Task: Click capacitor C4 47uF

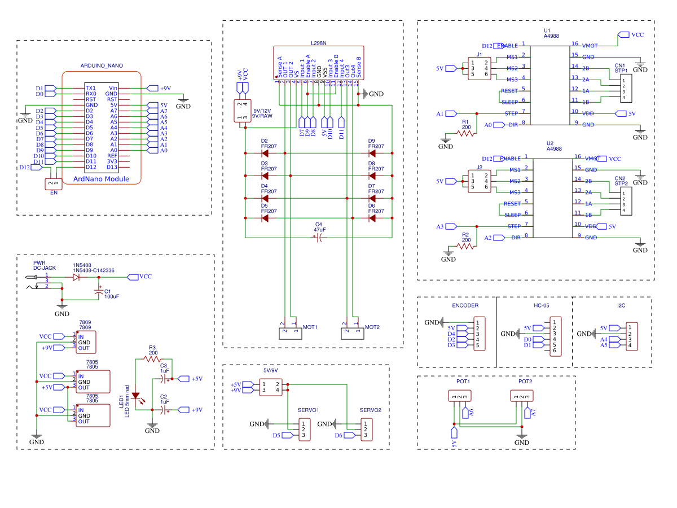Action: click(x=318, y=238)
